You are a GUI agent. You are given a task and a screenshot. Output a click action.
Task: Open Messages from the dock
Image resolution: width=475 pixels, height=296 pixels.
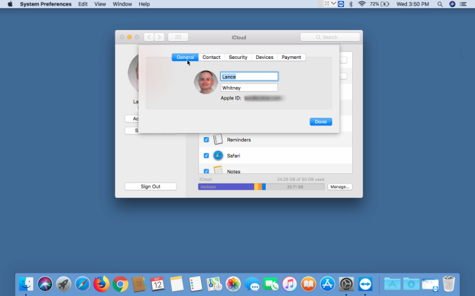(252, 284)
